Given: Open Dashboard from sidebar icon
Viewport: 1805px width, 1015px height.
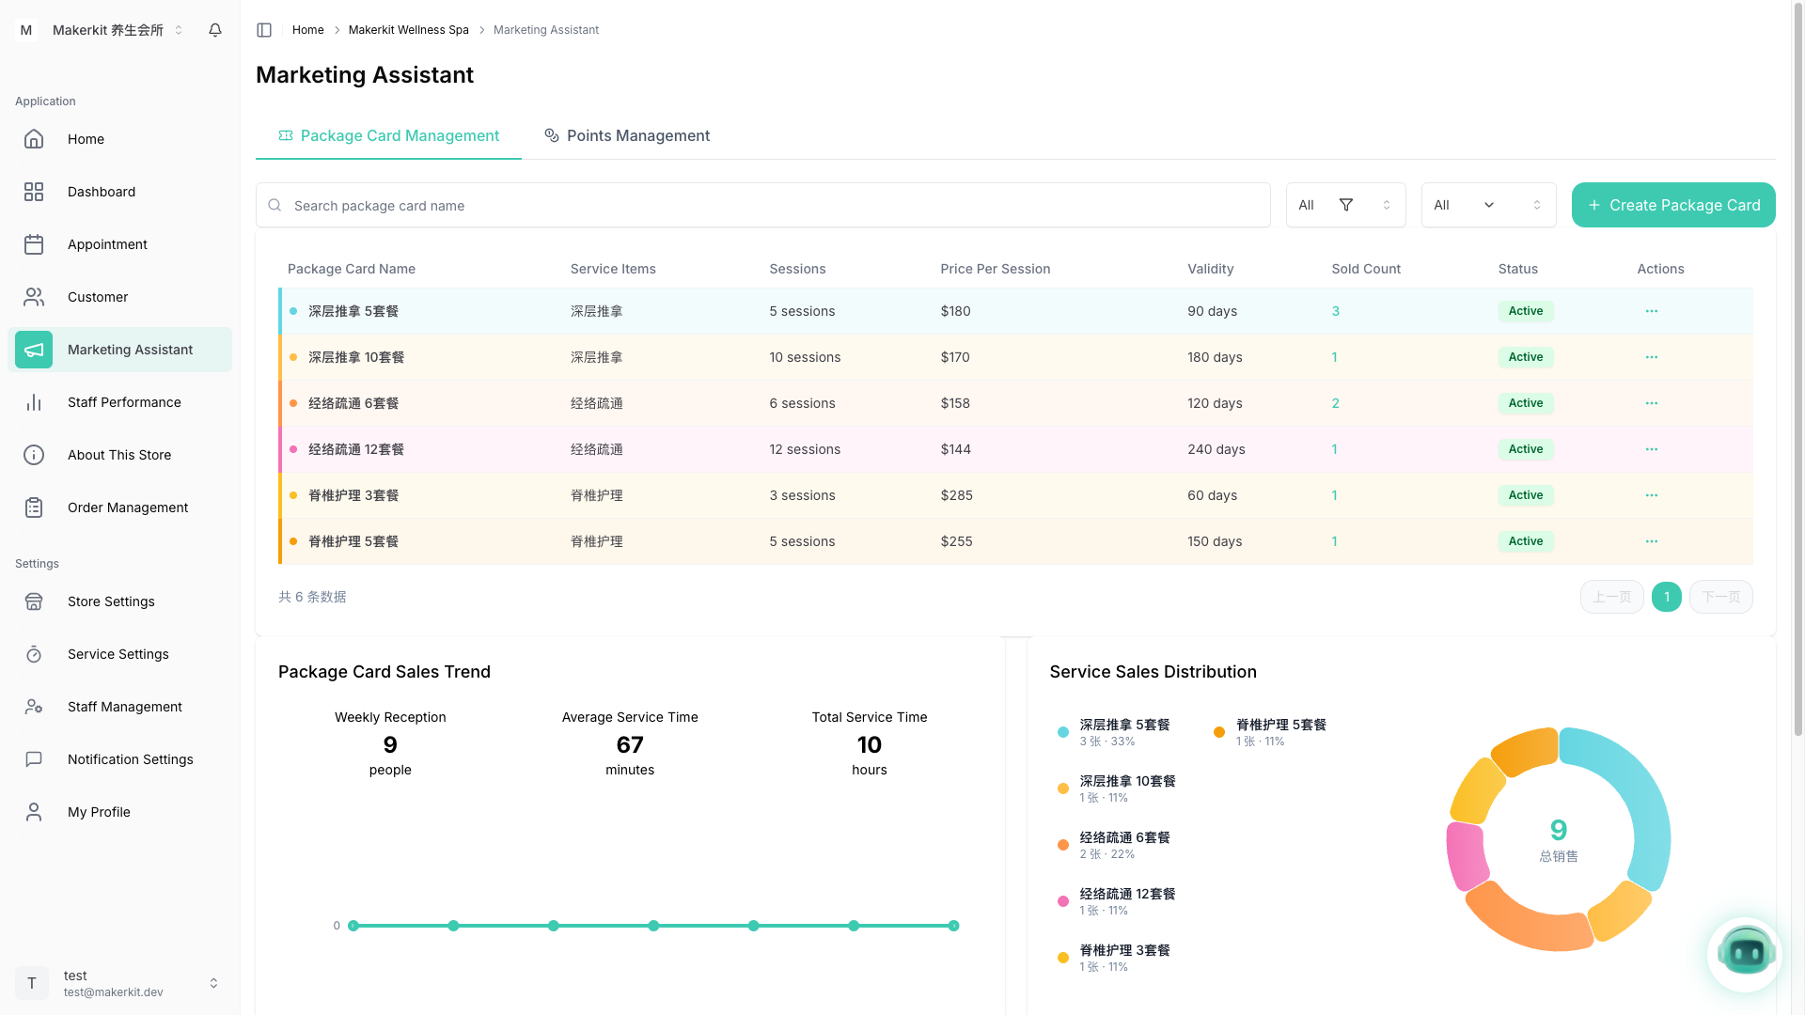Looking at the screenshot, I should (34, 192).
